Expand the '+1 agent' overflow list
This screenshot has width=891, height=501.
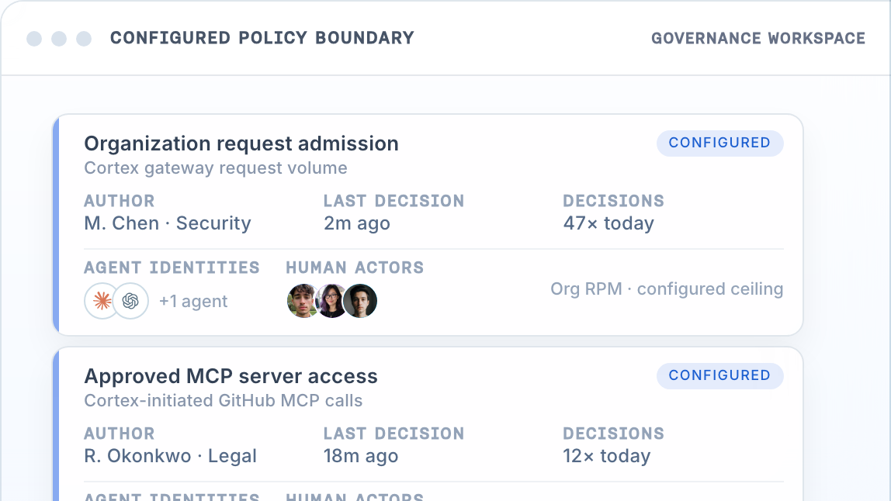[193, 301]
